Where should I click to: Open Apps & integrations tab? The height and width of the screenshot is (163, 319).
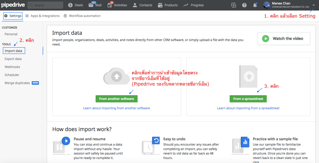click(x=42, y=16)
